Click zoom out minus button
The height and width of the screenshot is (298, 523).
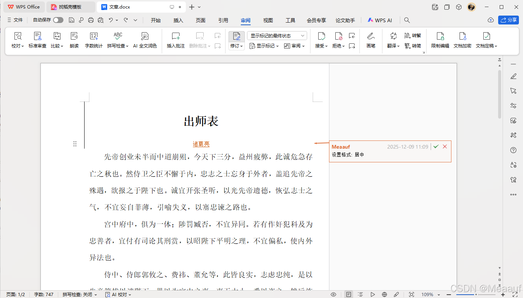point(449,294)
